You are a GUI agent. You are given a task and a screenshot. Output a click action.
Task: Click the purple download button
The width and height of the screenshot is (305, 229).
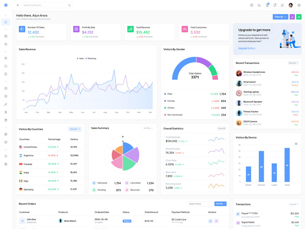292,17
